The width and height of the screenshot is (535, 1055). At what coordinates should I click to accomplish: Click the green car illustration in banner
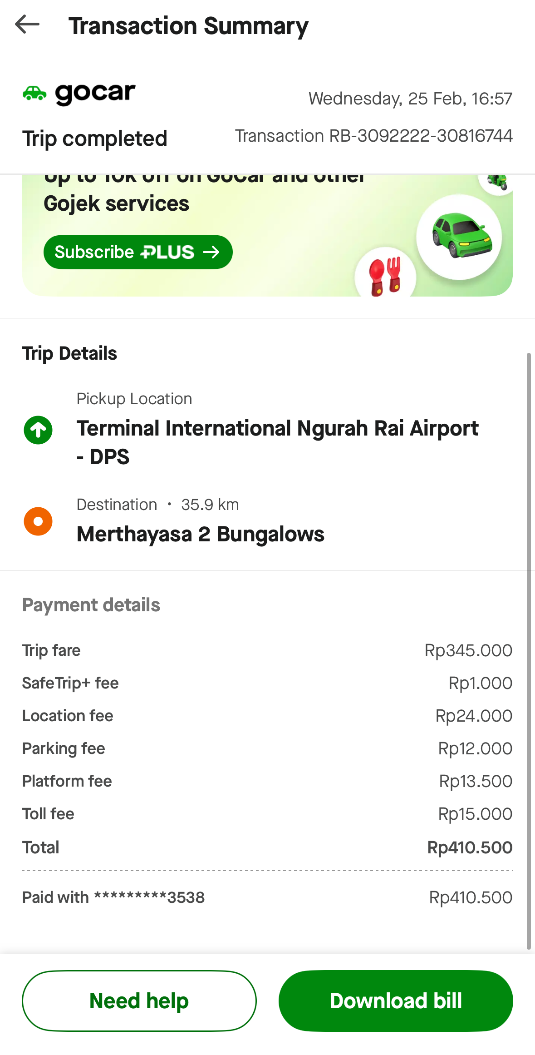click(461, 235)
